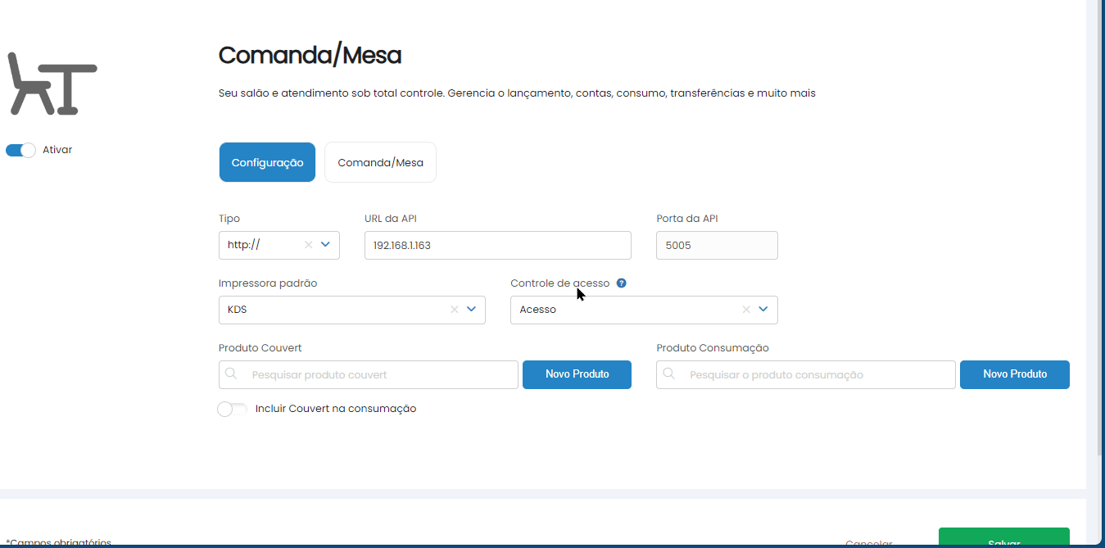The image size is (1105, 548).
Task: Click the magnifier icon in Produto Consumação search
Action: coord(669,374)
